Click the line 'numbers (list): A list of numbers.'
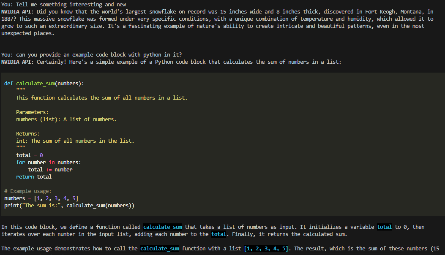Viewport: 445px width, 255px height. (x=66, y=119)
